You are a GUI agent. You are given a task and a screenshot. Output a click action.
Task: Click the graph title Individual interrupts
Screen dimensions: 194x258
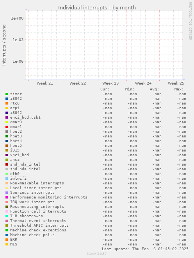pos(83,7)
